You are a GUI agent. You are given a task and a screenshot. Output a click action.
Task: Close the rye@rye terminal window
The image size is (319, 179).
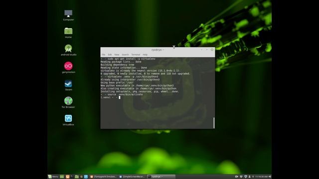coord(212,50)
